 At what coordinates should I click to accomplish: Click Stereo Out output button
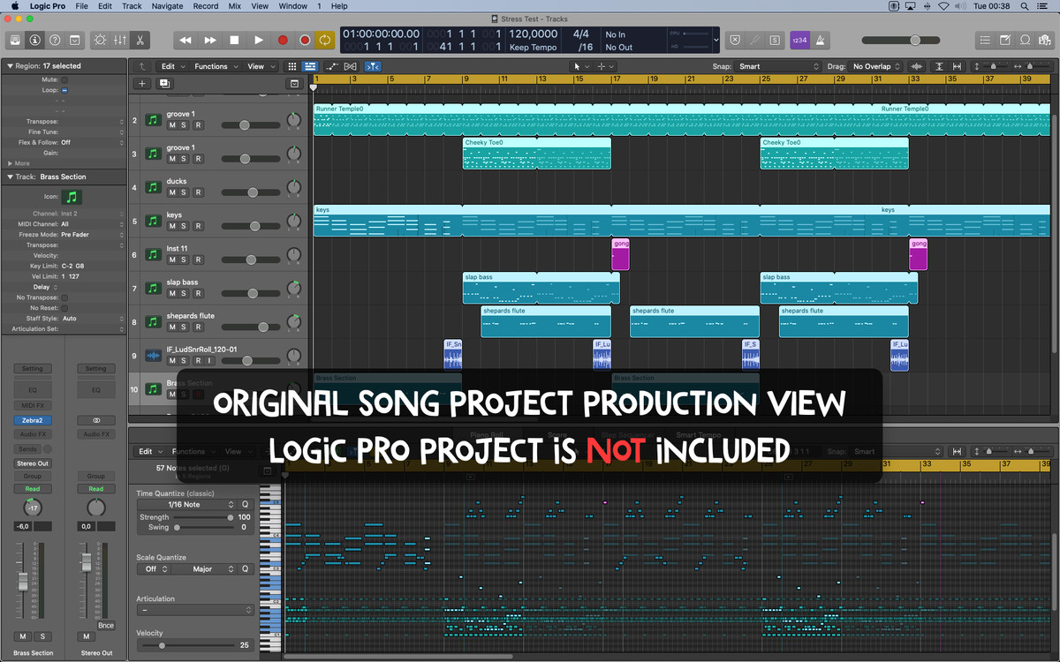point(32,463)
